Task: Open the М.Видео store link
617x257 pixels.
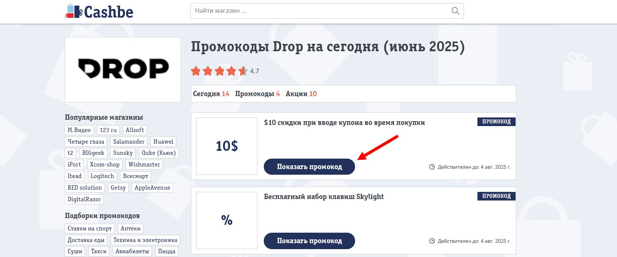Action: (x=79, y=130)
